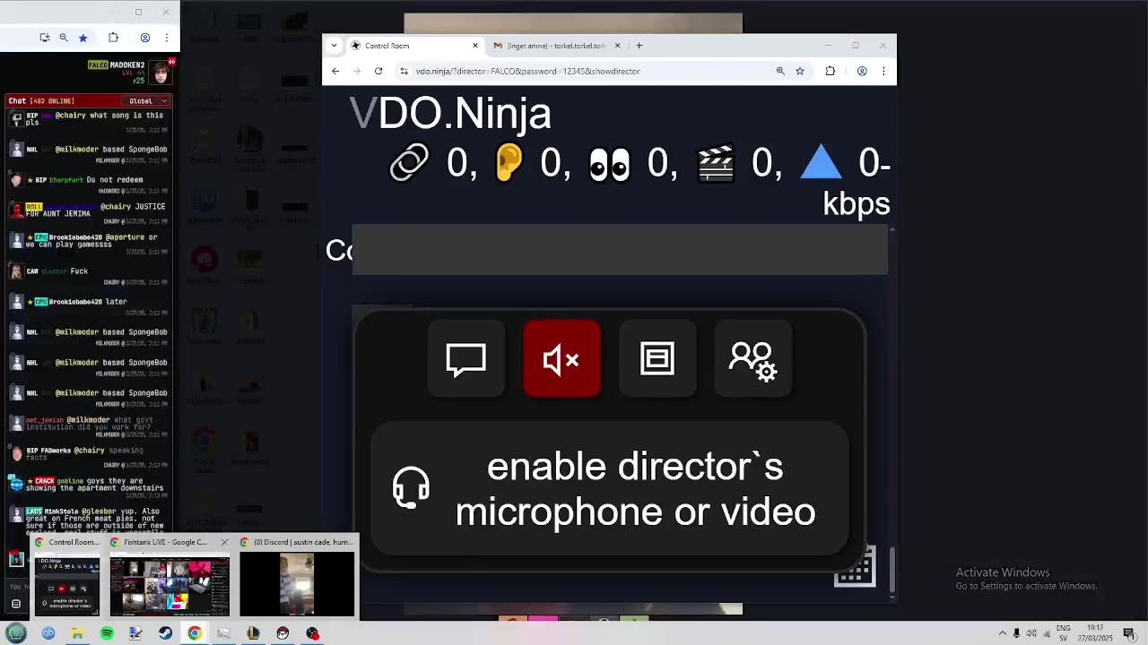This screenshot has height=645, width=1148.
Task: Open the Start button on the taskbar
Action: 16,633
